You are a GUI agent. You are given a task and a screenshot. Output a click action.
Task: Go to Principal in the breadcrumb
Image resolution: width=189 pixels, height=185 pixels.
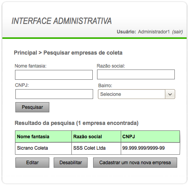click(x=25, y=53)
